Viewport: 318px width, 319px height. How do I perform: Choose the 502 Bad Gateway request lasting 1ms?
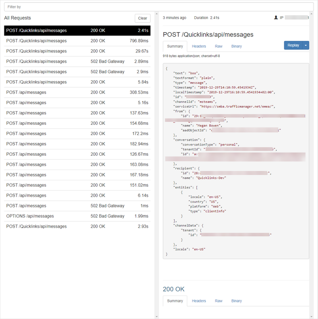77,206
